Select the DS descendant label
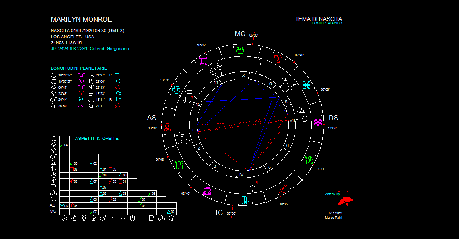The image size is (459, 239). [x=333, y=118]
